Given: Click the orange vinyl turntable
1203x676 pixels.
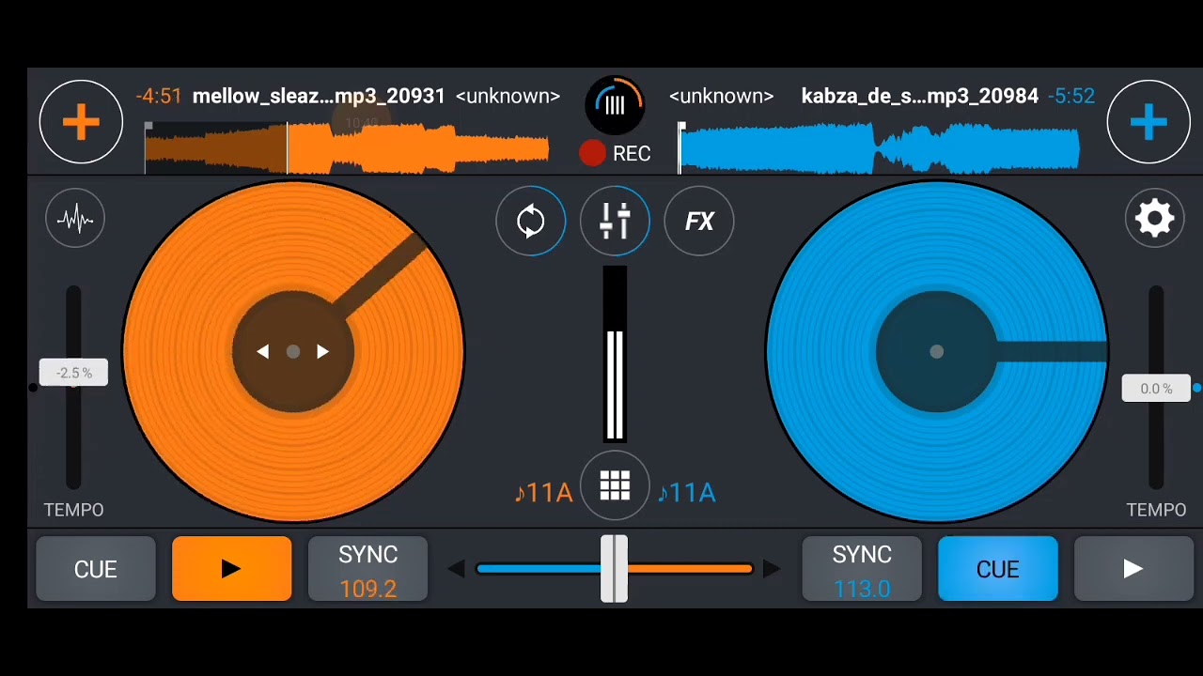Looking at the screenshot, I should tap(293, 352).
